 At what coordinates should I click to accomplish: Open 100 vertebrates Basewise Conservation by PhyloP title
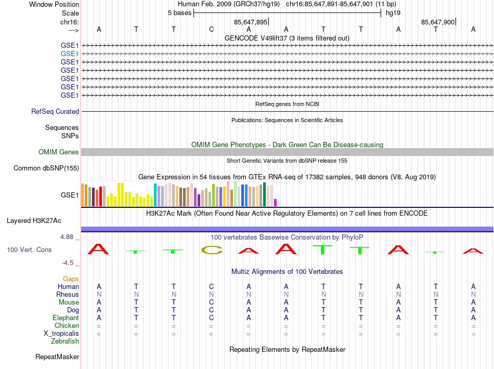[x=287, y=237]
